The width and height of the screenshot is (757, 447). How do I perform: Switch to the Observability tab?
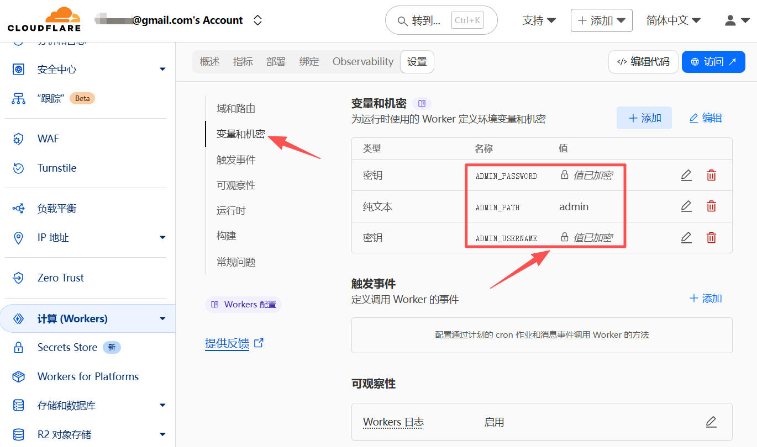362,62
